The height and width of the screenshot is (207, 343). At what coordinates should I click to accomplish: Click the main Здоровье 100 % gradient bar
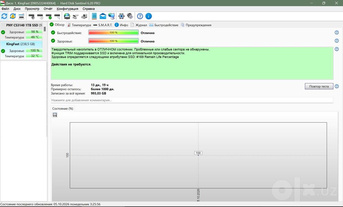tap(113, 41)
